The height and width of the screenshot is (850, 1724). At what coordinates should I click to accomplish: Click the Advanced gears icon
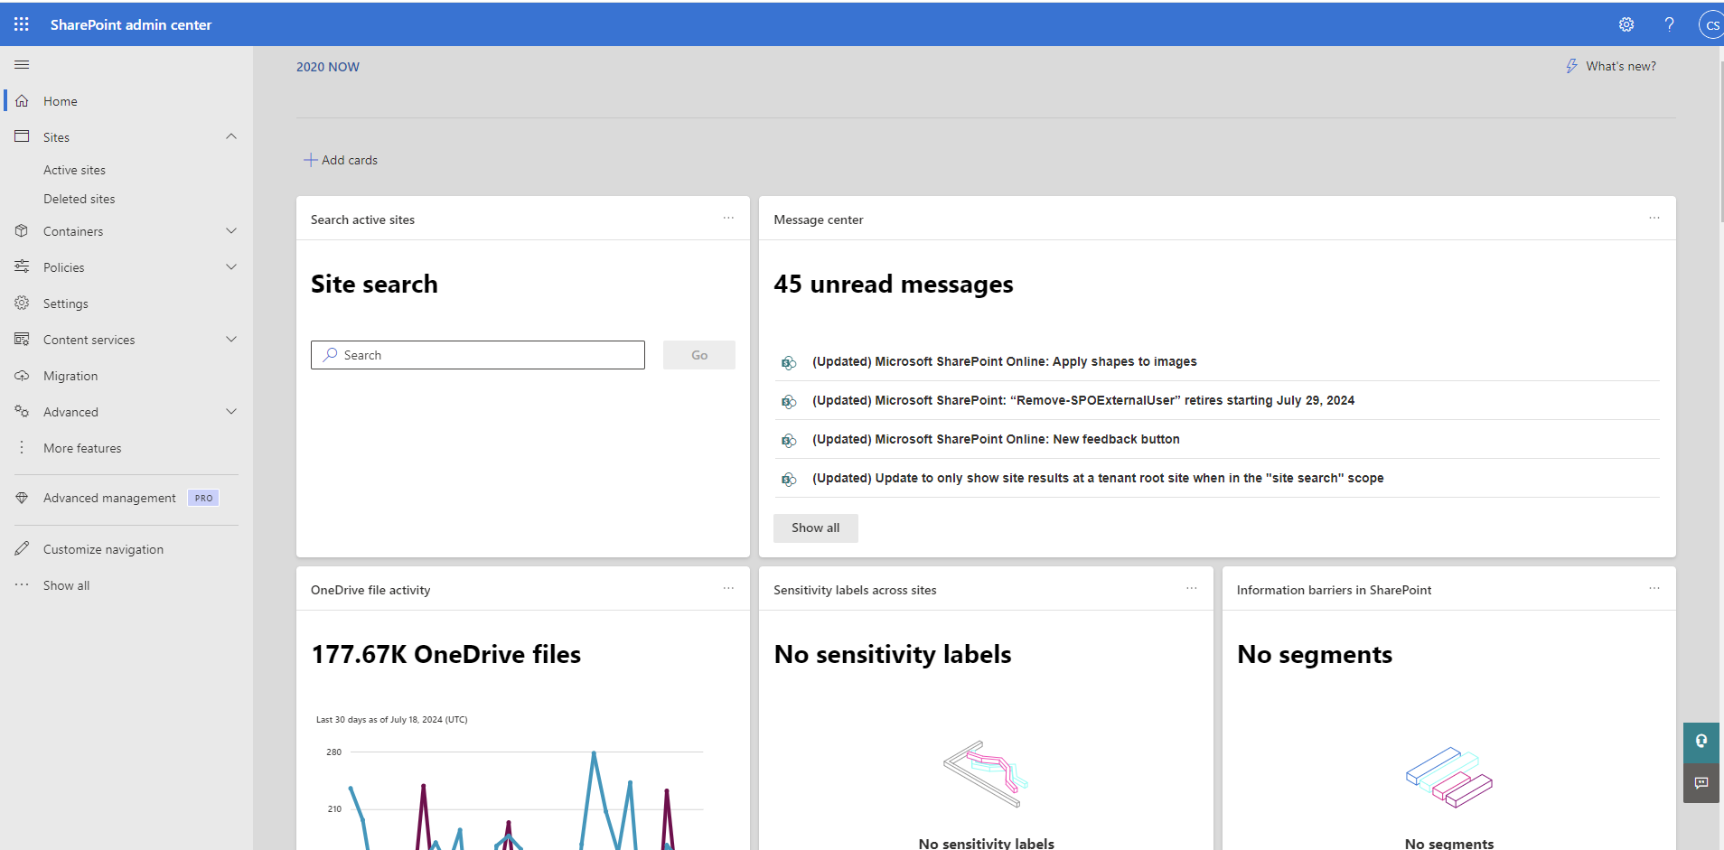click(x=22, y=412)
